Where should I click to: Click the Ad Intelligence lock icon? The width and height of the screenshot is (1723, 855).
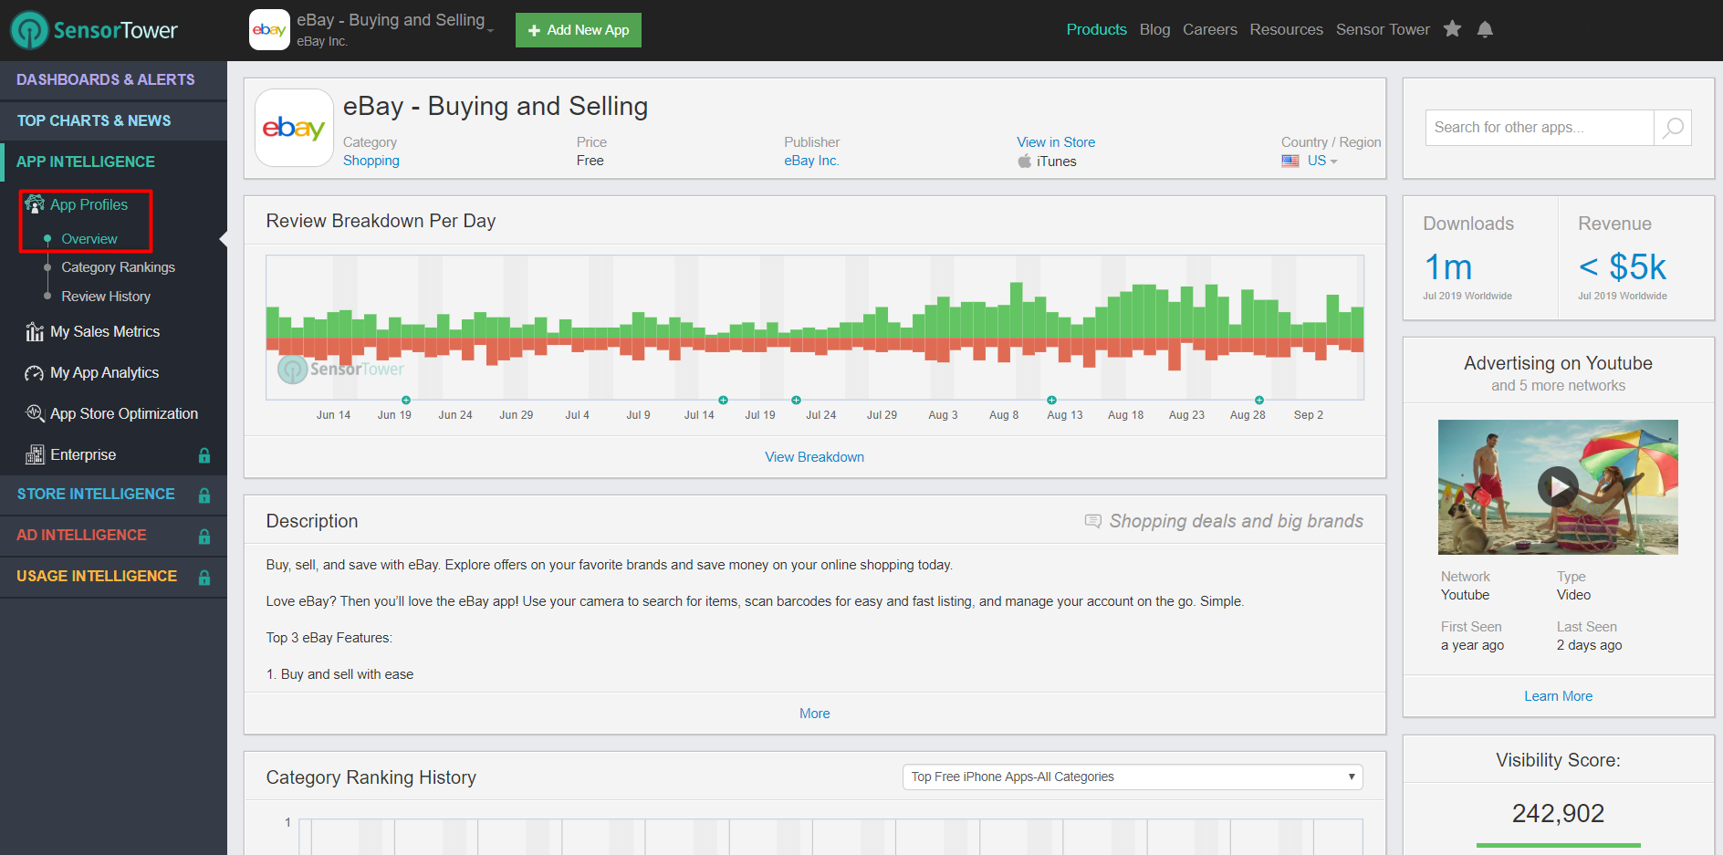click(x=204, y=537)
